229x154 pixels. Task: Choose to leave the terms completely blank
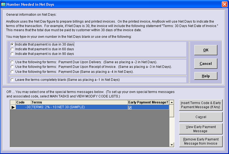pyautogui.click(x=13, y=80)
